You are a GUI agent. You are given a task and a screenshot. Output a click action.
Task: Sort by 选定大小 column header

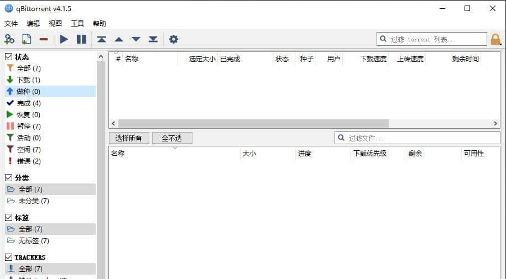(198, 59)
